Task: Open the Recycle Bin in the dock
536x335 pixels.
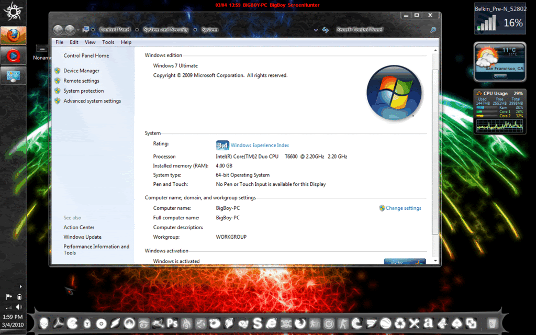Action: [492, 323]
